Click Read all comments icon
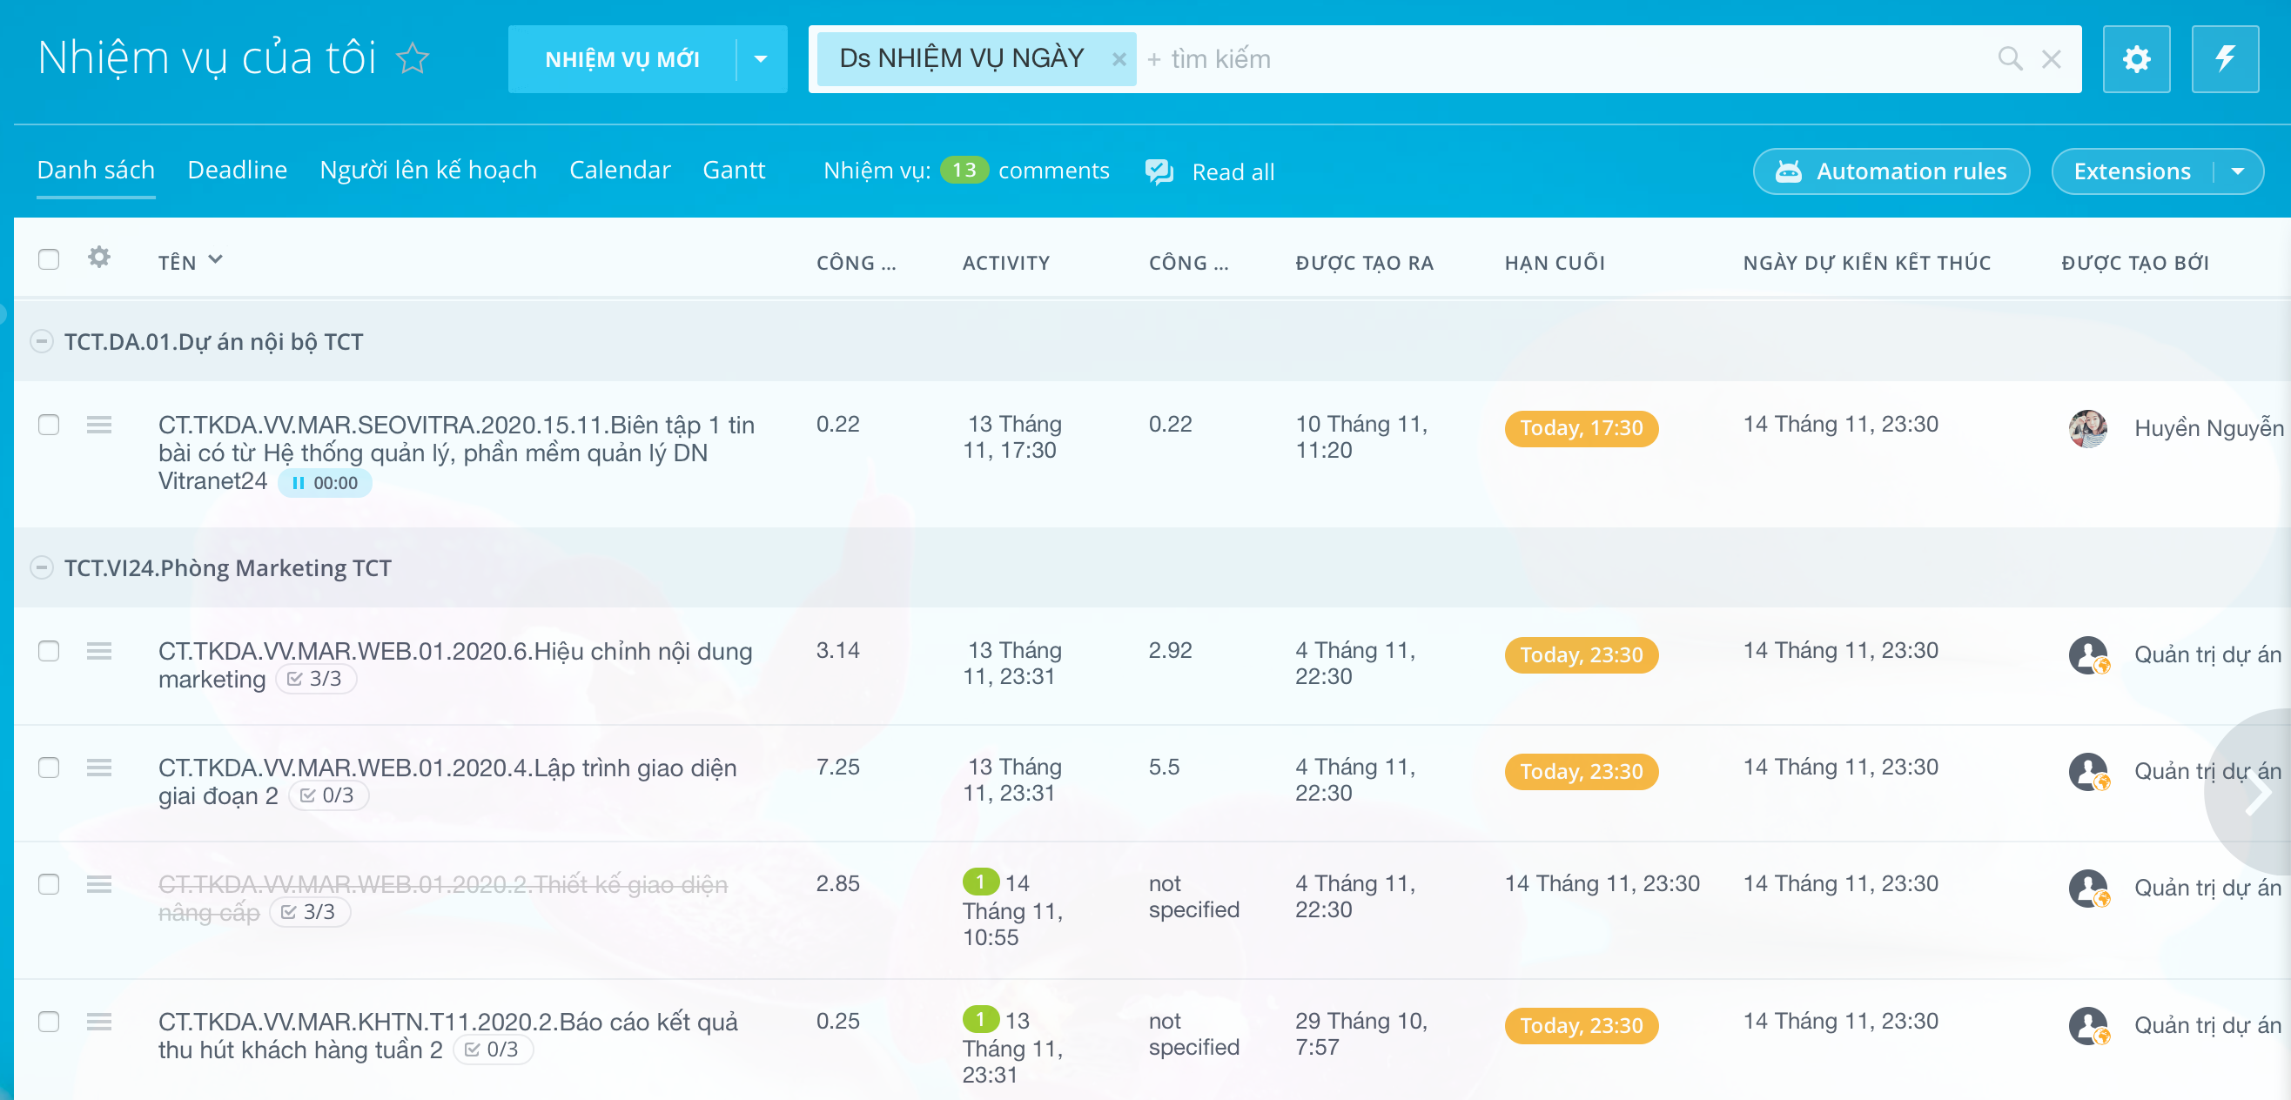Viewport: 2291px width, 1100px height. point(1159,171)
